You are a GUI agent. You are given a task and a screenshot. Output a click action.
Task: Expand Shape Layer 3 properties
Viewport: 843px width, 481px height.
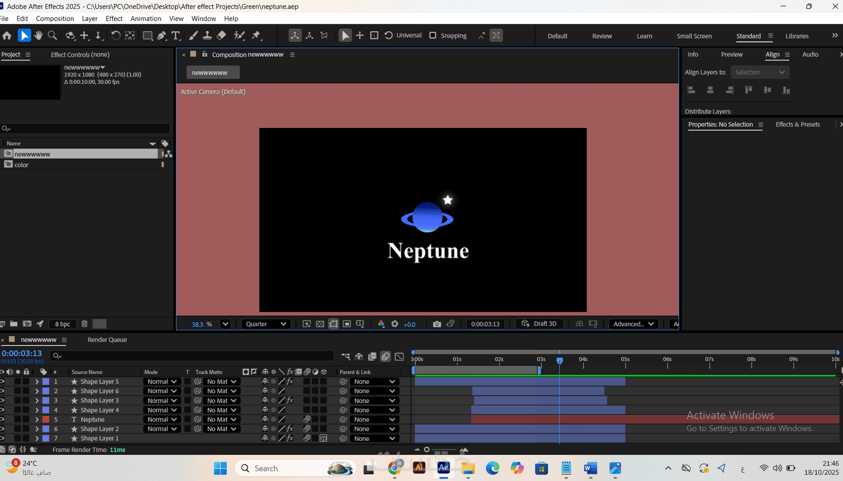(37, 401)
